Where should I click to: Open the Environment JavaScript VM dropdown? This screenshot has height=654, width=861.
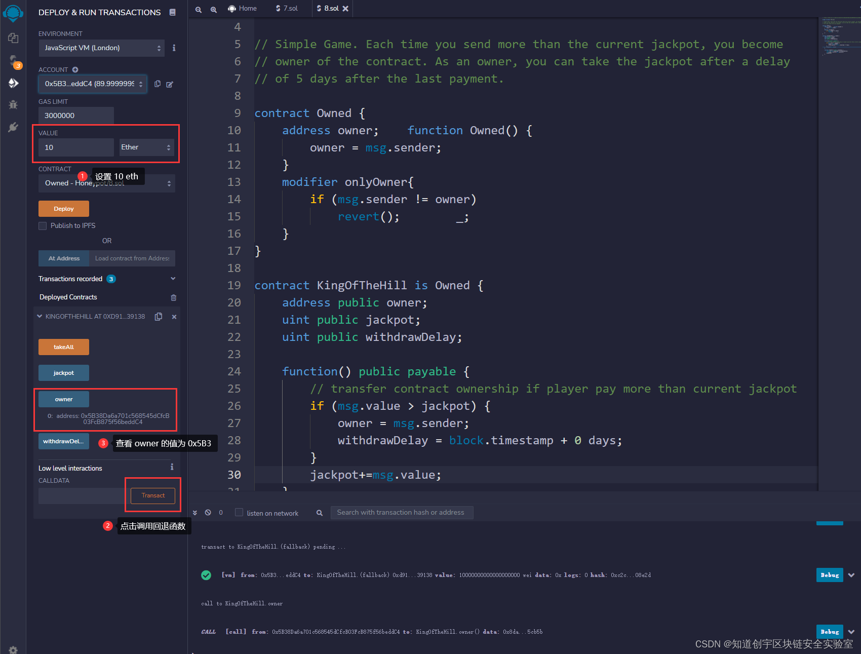[102, 48]
